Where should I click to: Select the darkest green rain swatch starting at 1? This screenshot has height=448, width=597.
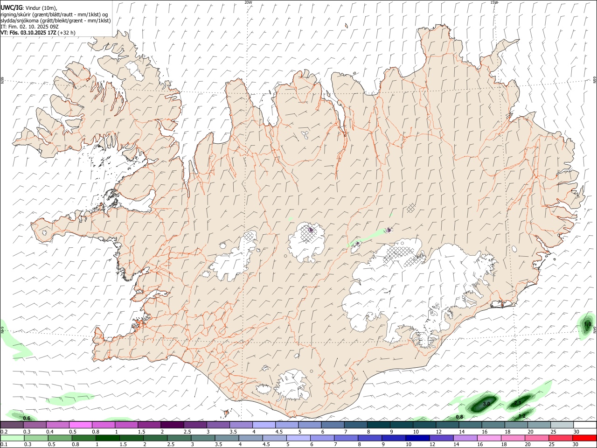coord(107,438)
